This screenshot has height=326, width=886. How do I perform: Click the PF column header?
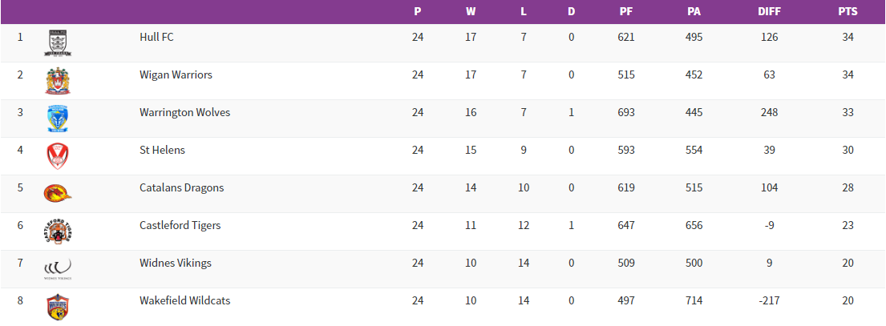click(x=626, y=12)
